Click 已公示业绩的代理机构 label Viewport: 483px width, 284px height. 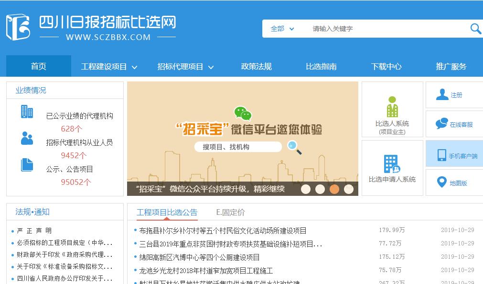click(79, 116)
